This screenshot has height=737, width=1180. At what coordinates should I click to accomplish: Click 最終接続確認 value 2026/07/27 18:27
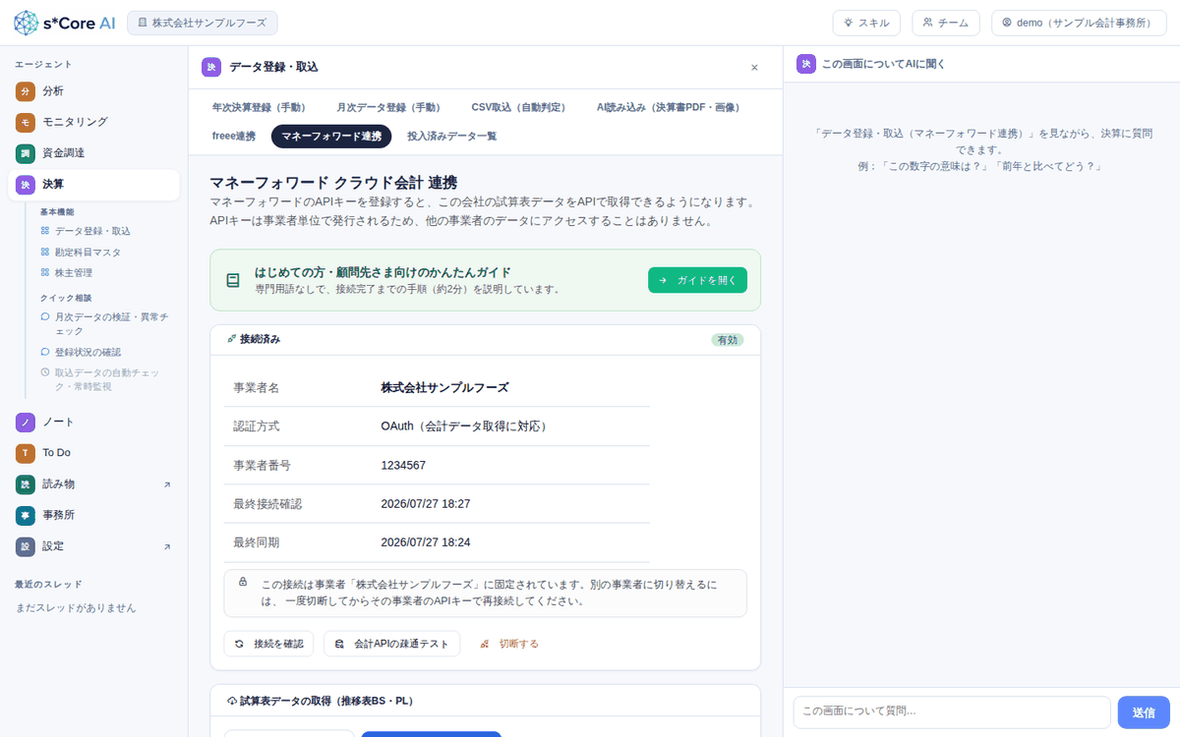[426, 503]
